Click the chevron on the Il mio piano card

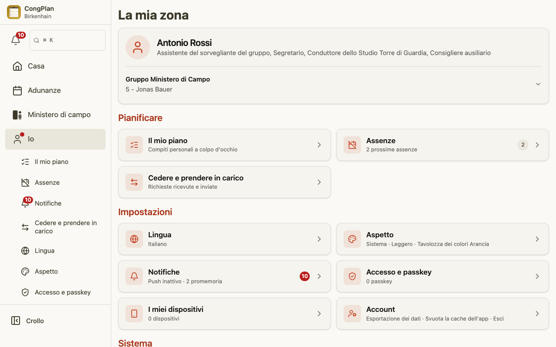pos(319,145)
